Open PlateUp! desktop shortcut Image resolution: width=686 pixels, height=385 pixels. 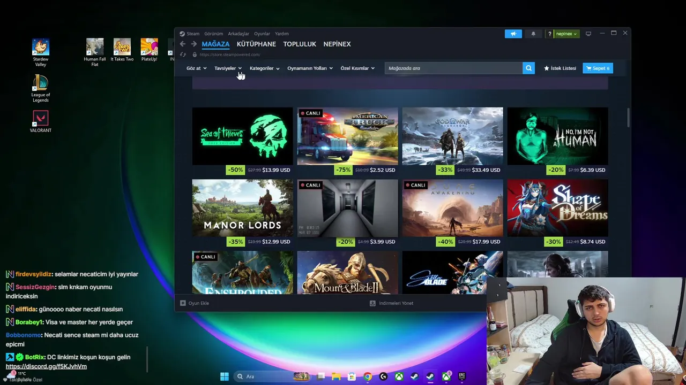click(149, 50)
